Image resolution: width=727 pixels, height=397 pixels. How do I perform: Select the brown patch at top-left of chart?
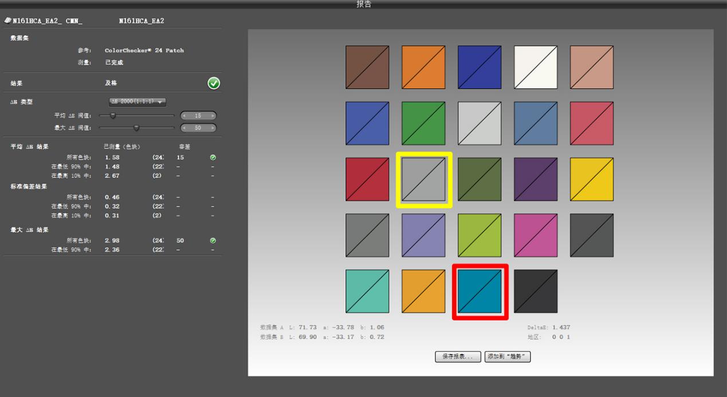(x=367, y=67)
